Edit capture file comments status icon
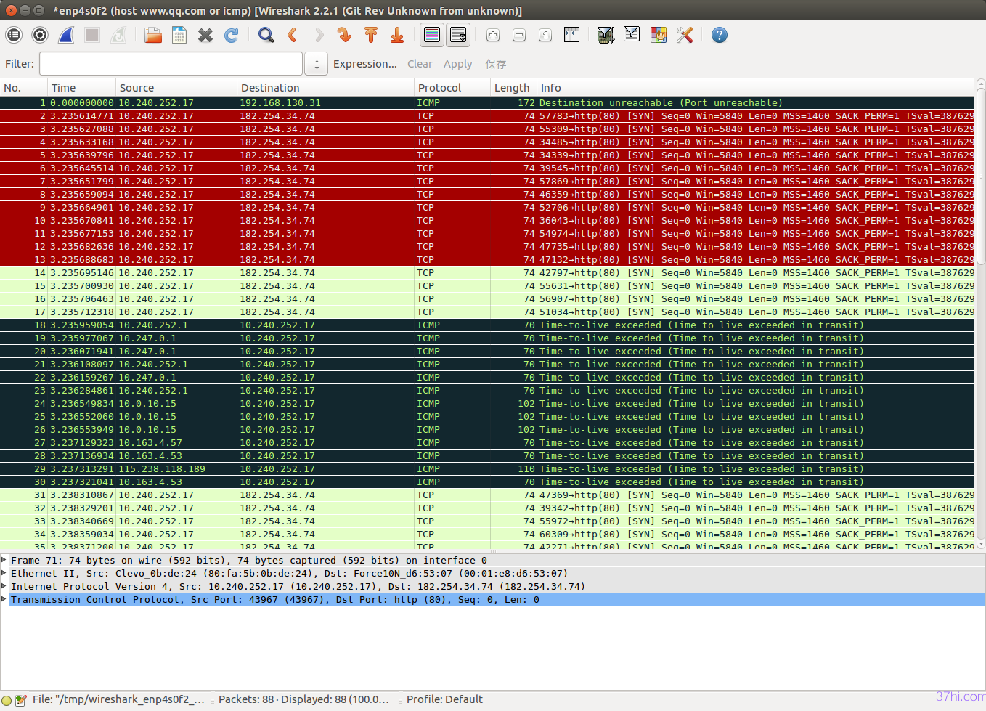 tap(21, 700)
